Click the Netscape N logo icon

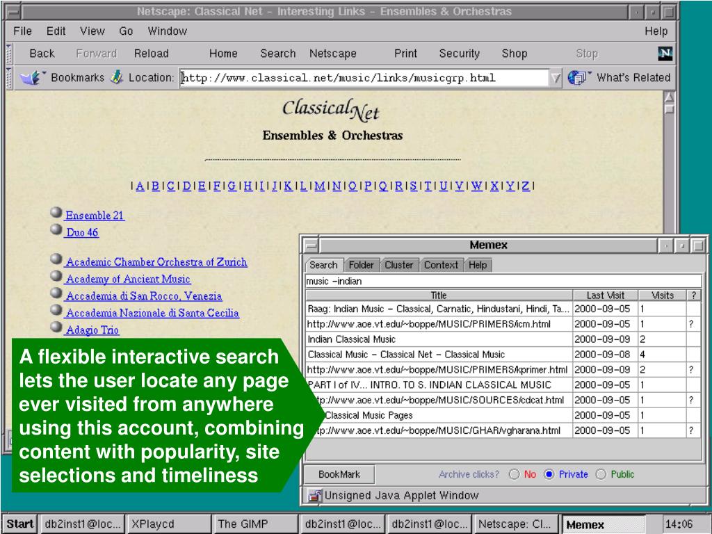(x=665, y=54)
